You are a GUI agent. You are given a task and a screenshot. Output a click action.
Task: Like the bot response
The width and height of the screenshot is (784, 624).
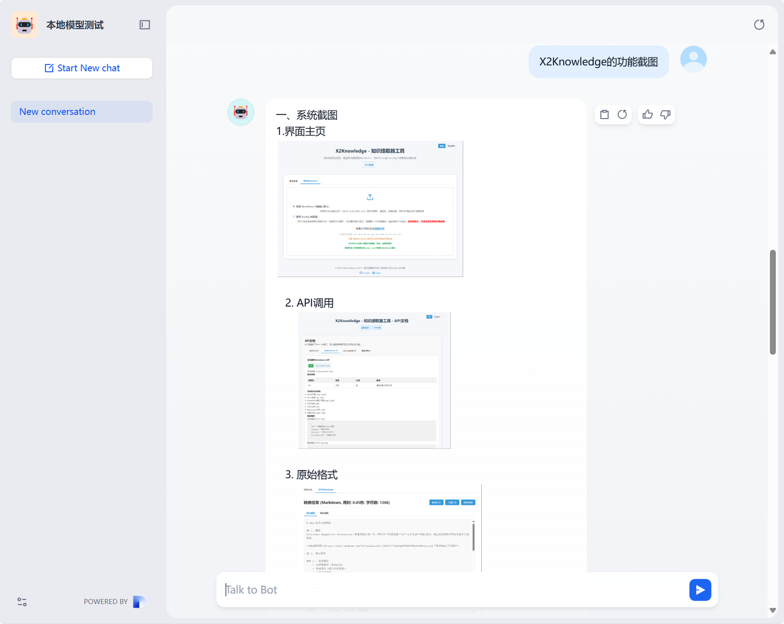(x=647, y=114)
